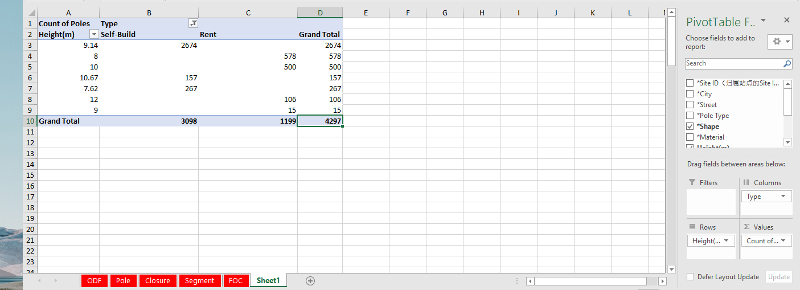Click the search magnifier icon
This screenshot has height=290, width=800.
pyautogui.click(x=787, y=64)
